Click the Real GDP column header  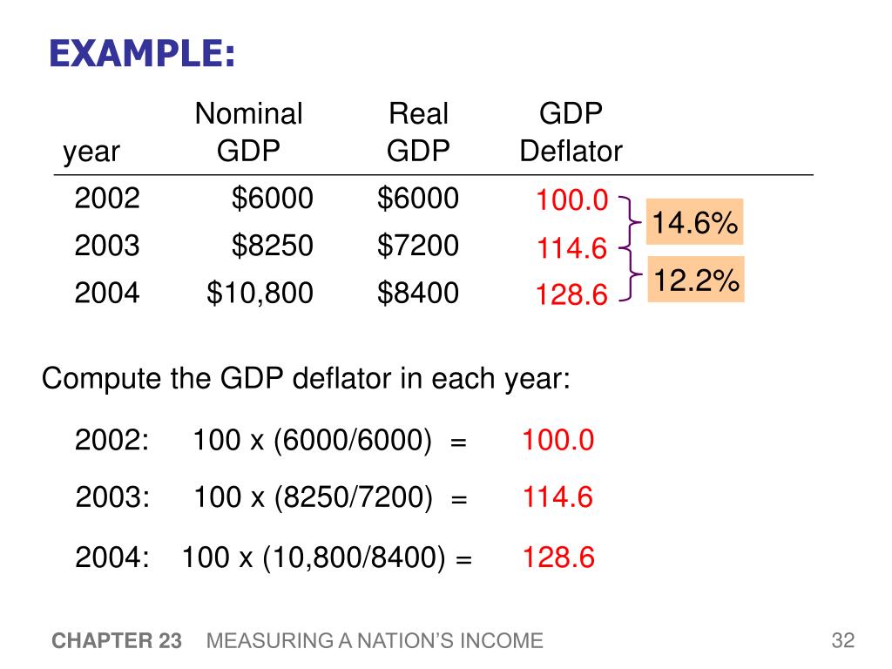click(x=418, y=132)
